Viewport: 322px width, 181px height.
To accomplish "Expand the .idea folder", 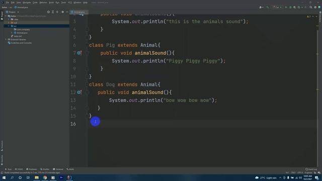I will [x=9, y=19].
